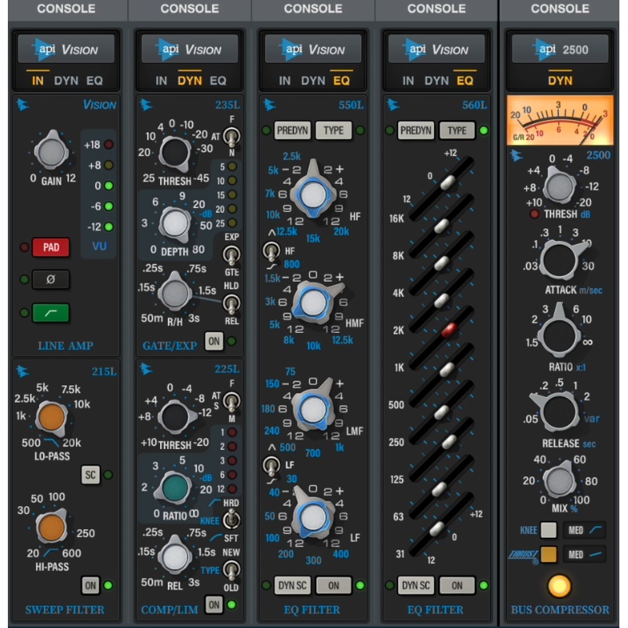Click the 2K red graphic EQ slider
The height and width of the screenshot is (628, 628).
pyautogui.click(x=448, y=330)
